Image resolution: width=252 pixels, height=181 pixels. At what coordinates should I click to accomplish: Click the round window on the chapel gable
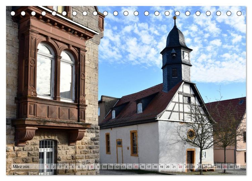(x=191, y=134)
